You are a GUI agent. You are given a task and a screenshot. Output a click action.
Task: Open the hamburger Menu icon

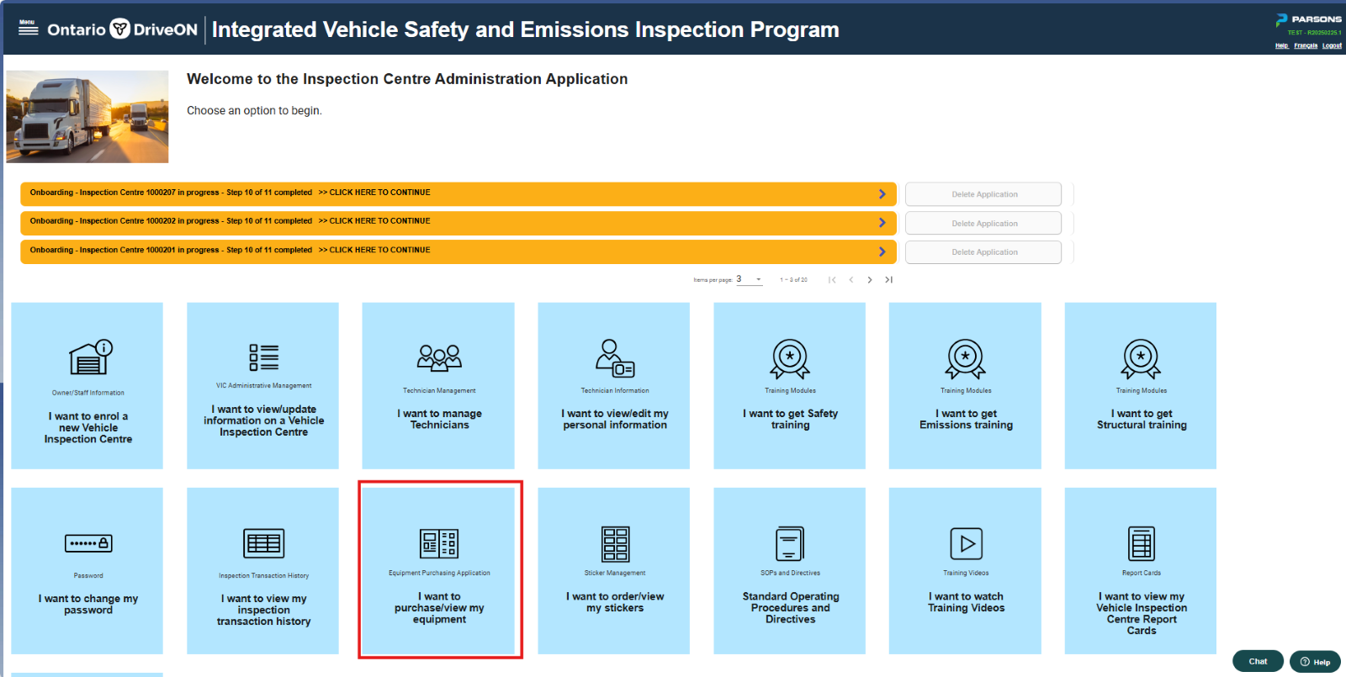(x=28, y=28)
